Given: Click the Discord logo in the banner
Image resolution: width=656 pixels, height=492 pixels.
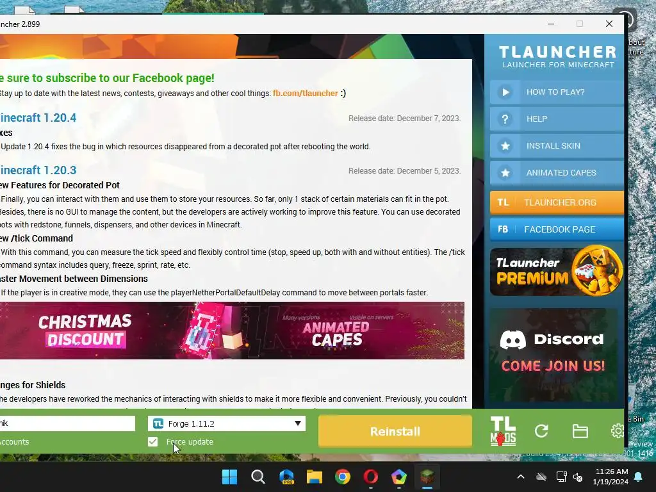Looking at the screenshot, I should click(x=513, y=340).
